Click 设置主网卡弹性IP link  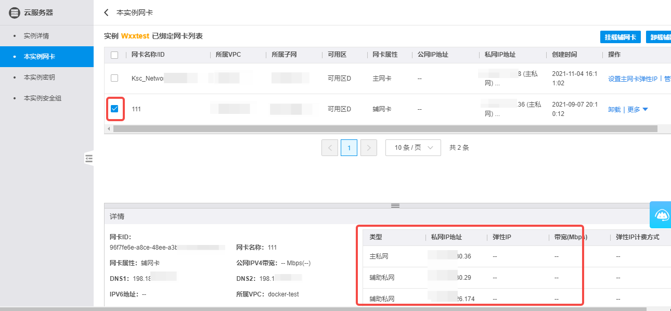(x=633, y=79)
